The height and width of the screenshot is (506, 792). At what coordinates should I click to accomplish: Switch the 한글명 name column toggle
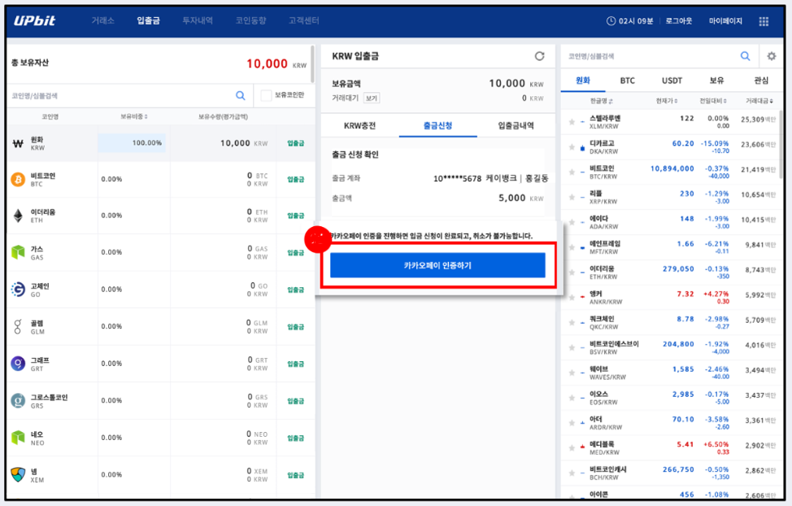click(601, 101)
